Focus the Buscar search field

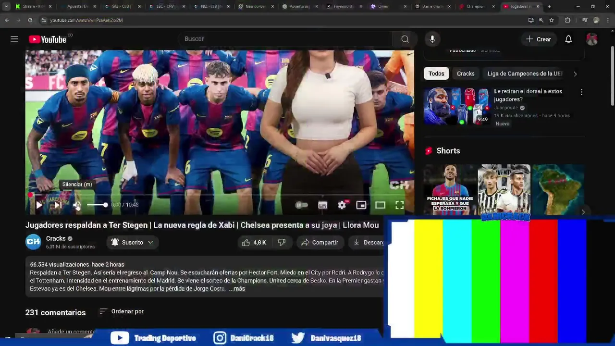click(x=286, y=39)
